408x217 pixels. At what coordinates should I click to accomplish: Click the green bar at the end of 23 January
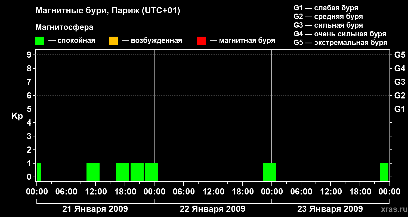tap(384, 172)
